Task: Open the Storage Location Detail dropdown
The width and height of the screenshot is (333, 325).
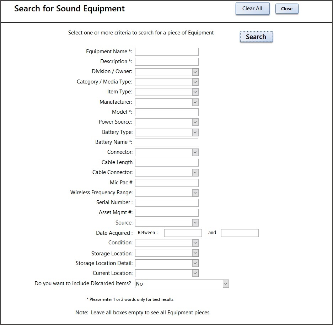Action: click(195, 263)
